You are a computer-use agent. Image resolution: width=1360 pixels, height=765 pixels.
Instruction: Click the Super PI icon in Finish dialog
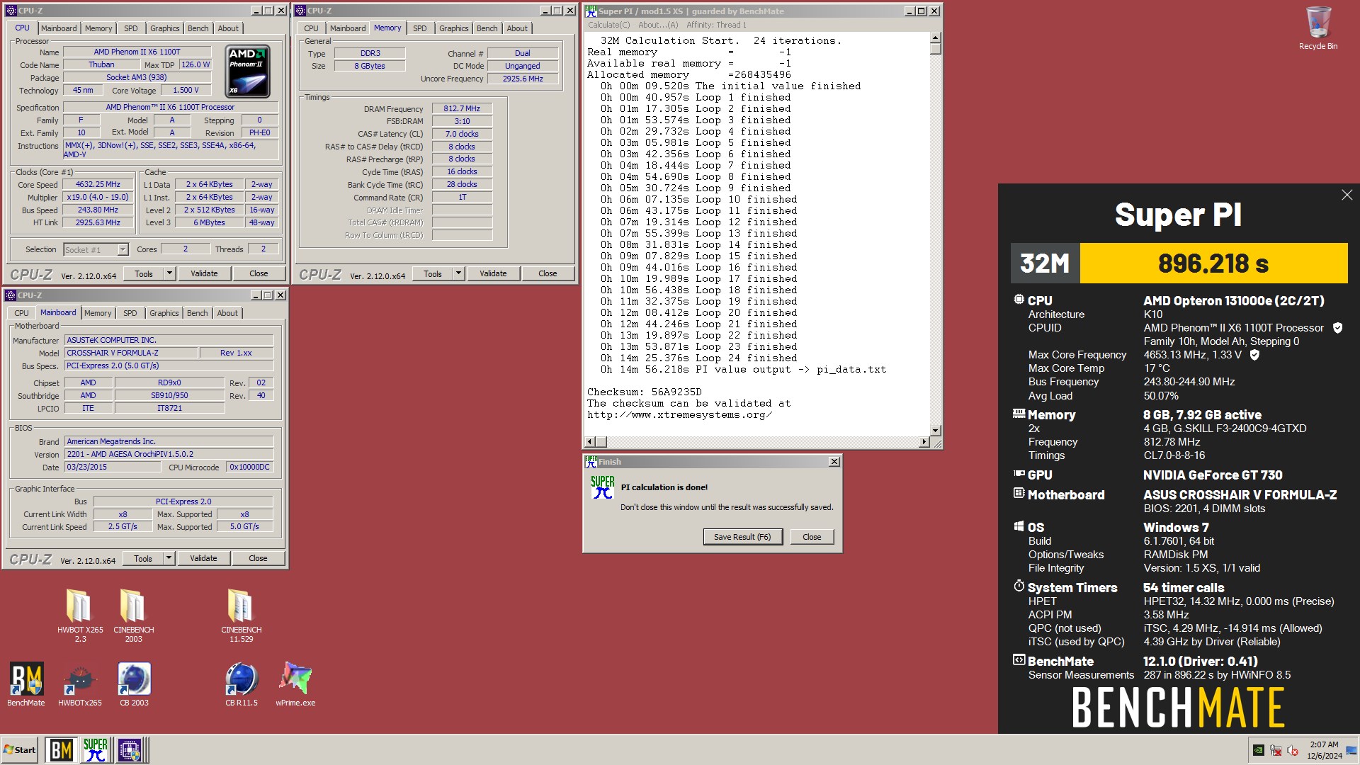pyautogui.click(x=603, y=487)
